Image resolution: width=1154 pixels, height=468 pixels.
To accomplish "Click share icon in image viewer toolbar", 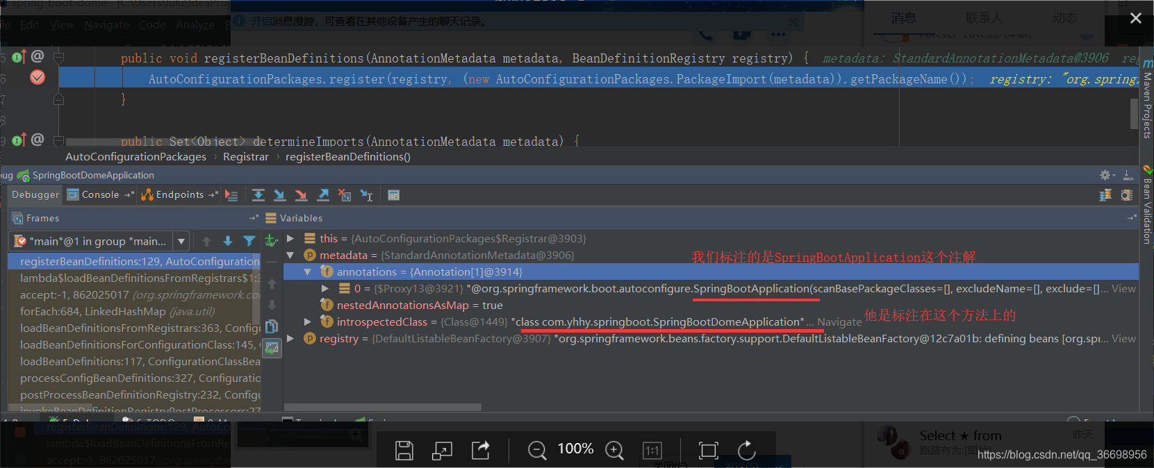I will click(x=481, y=450).
